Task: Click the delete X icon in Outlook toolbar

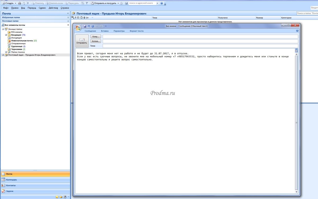Action: (28, 3)
